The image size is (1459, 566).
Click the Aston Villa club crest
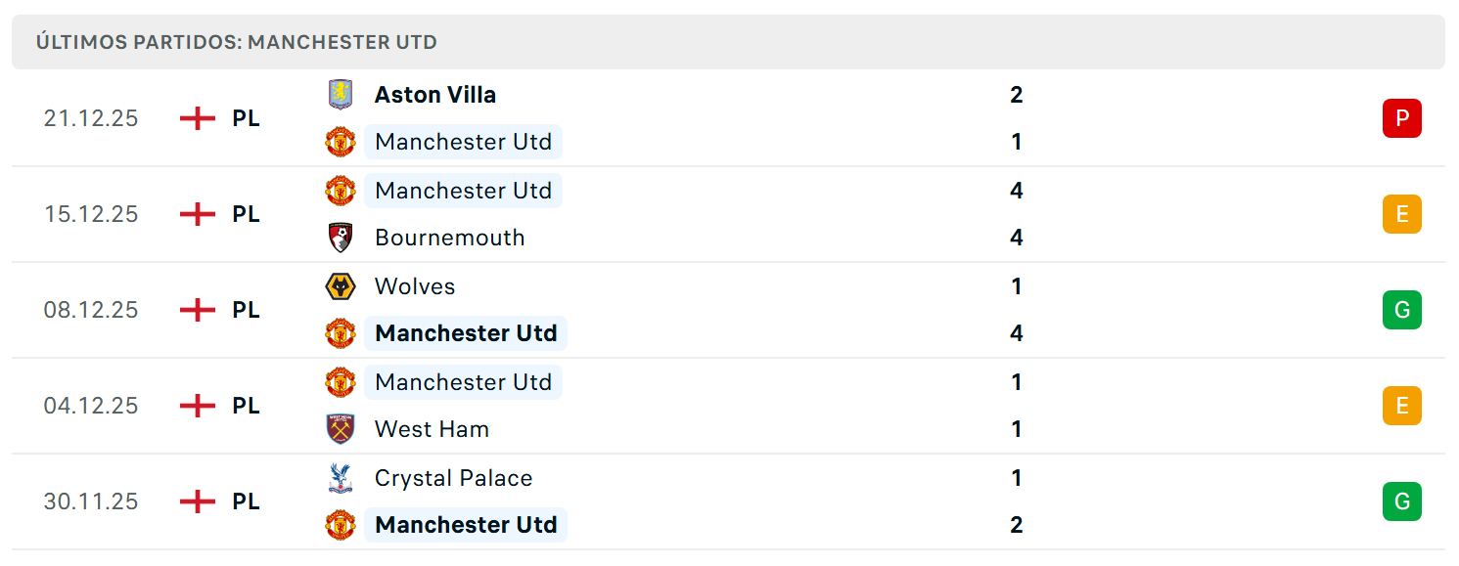tap(340, 95)
